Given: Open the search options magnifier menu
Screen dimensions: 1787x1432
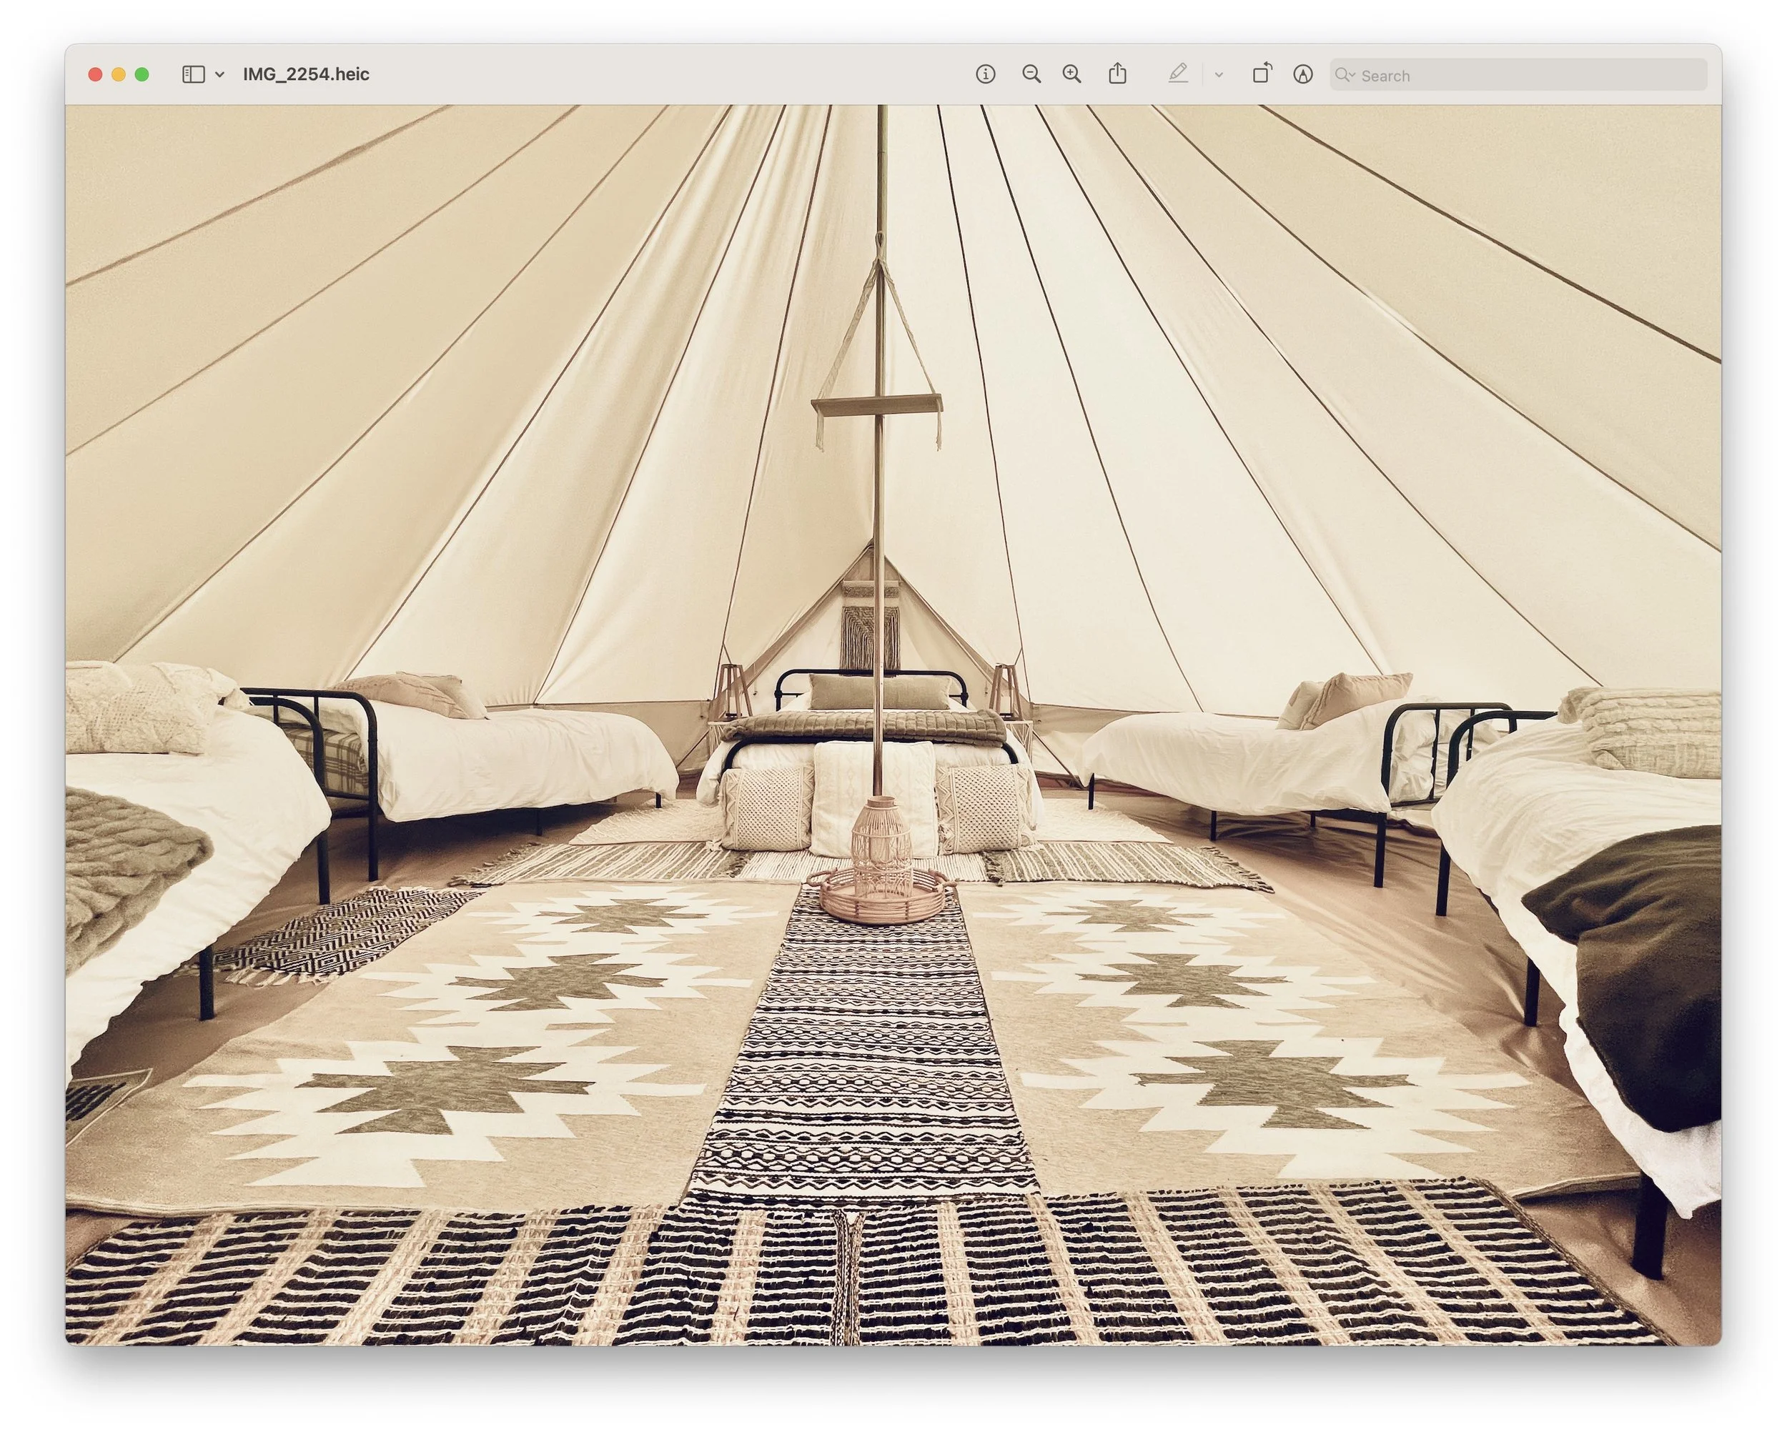Looking at the screenshot, I should coord(1345,76).
